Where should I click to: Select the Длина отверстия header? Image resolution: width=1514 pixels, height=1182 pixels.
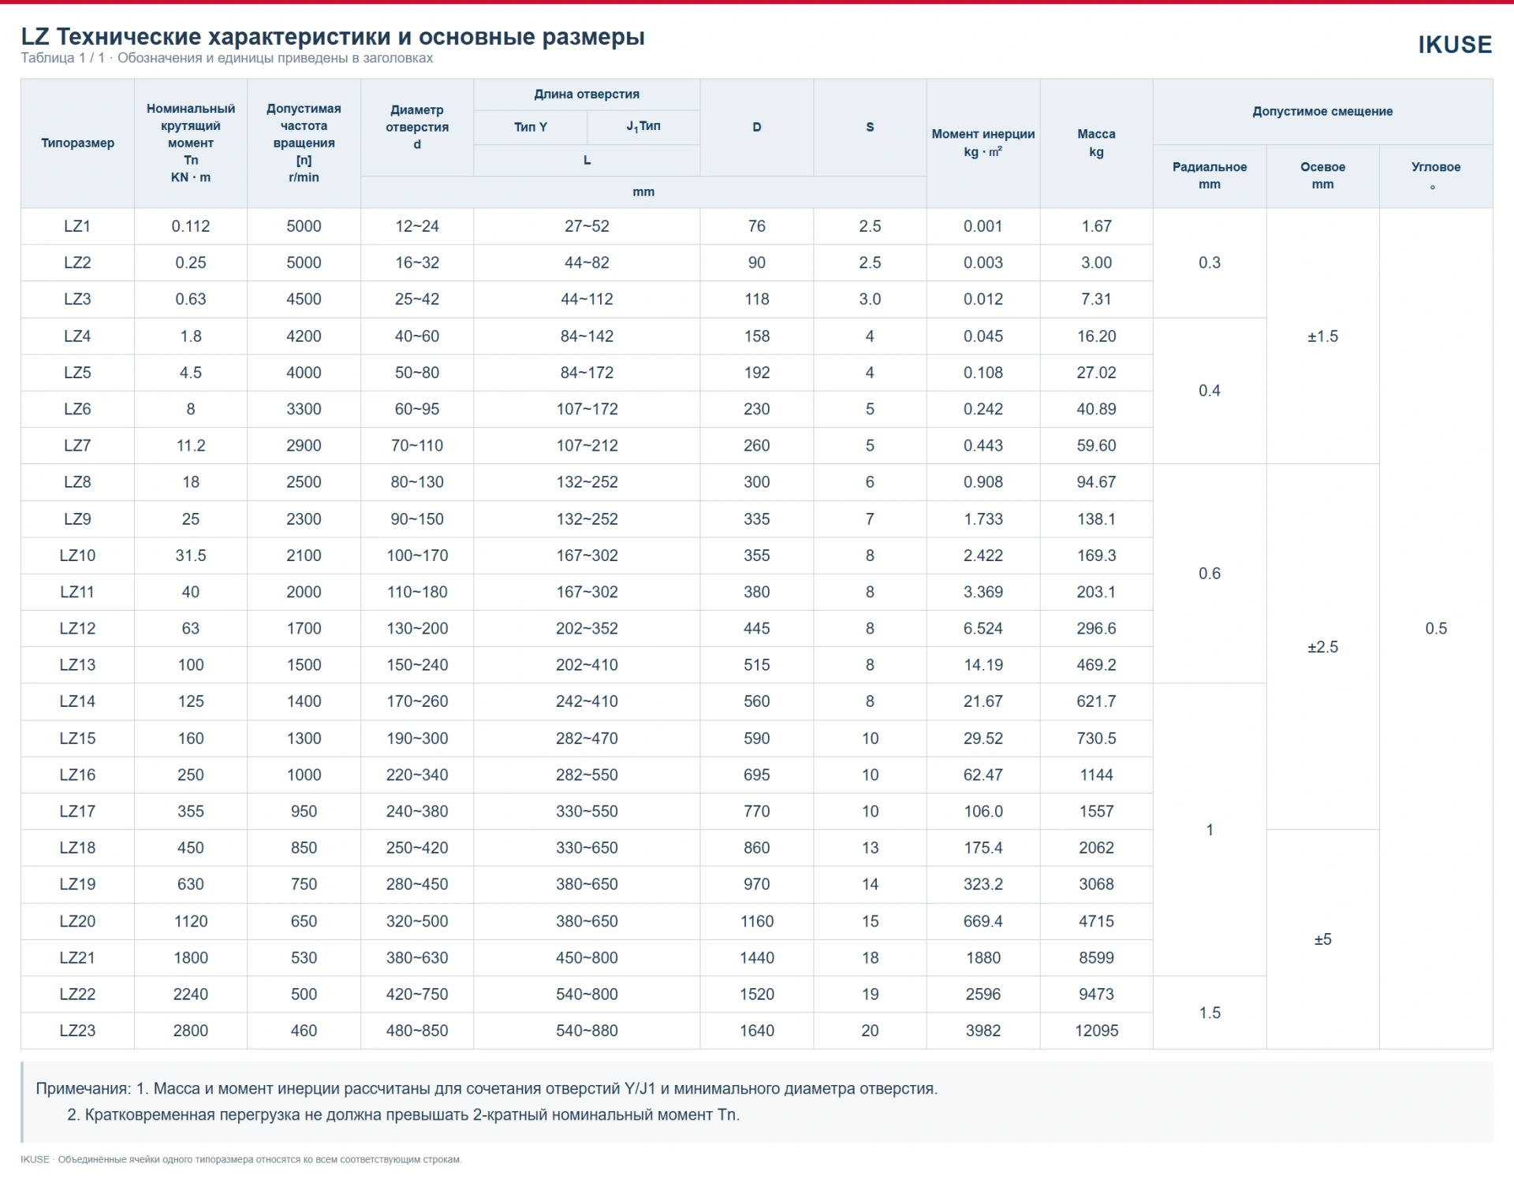tap(586, 94)
